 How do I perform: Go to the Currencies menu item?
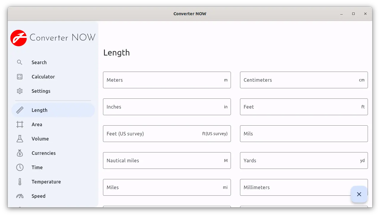point(44,153)
